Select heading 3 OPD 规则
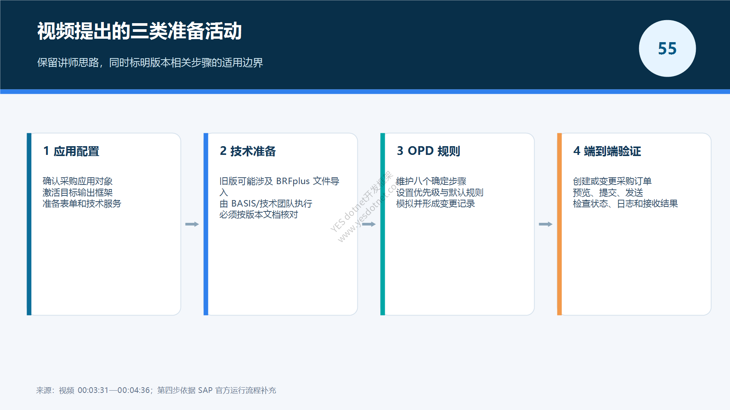 (x=428, y=151)
